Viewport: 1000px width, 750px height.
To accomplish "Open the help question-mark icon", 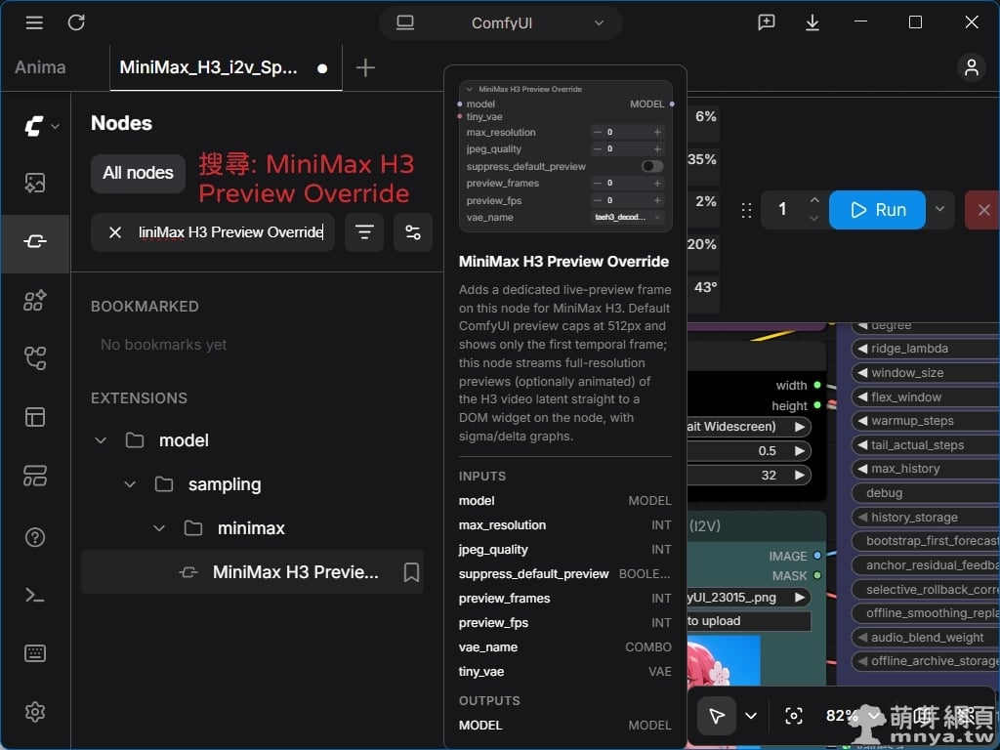I will click(x=35, y=537).
